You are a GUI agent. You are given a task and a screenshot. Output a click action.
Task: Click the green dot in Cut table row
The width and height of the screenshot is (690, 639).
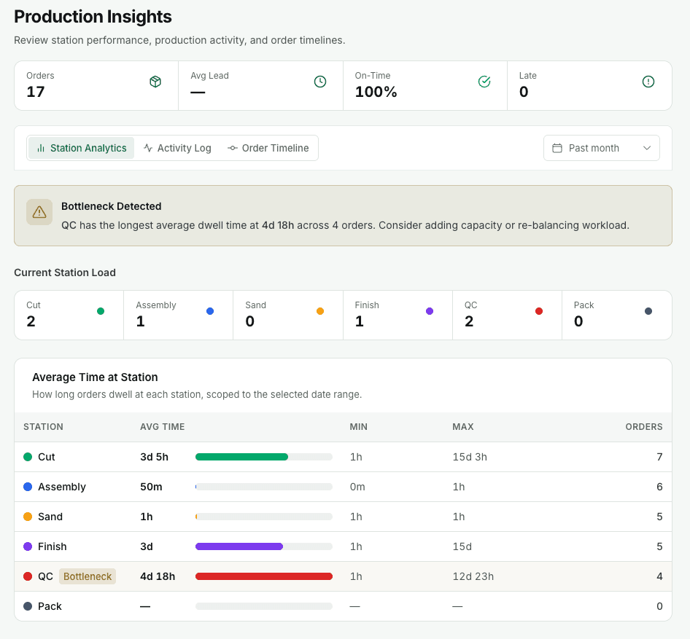coord(28,457)
